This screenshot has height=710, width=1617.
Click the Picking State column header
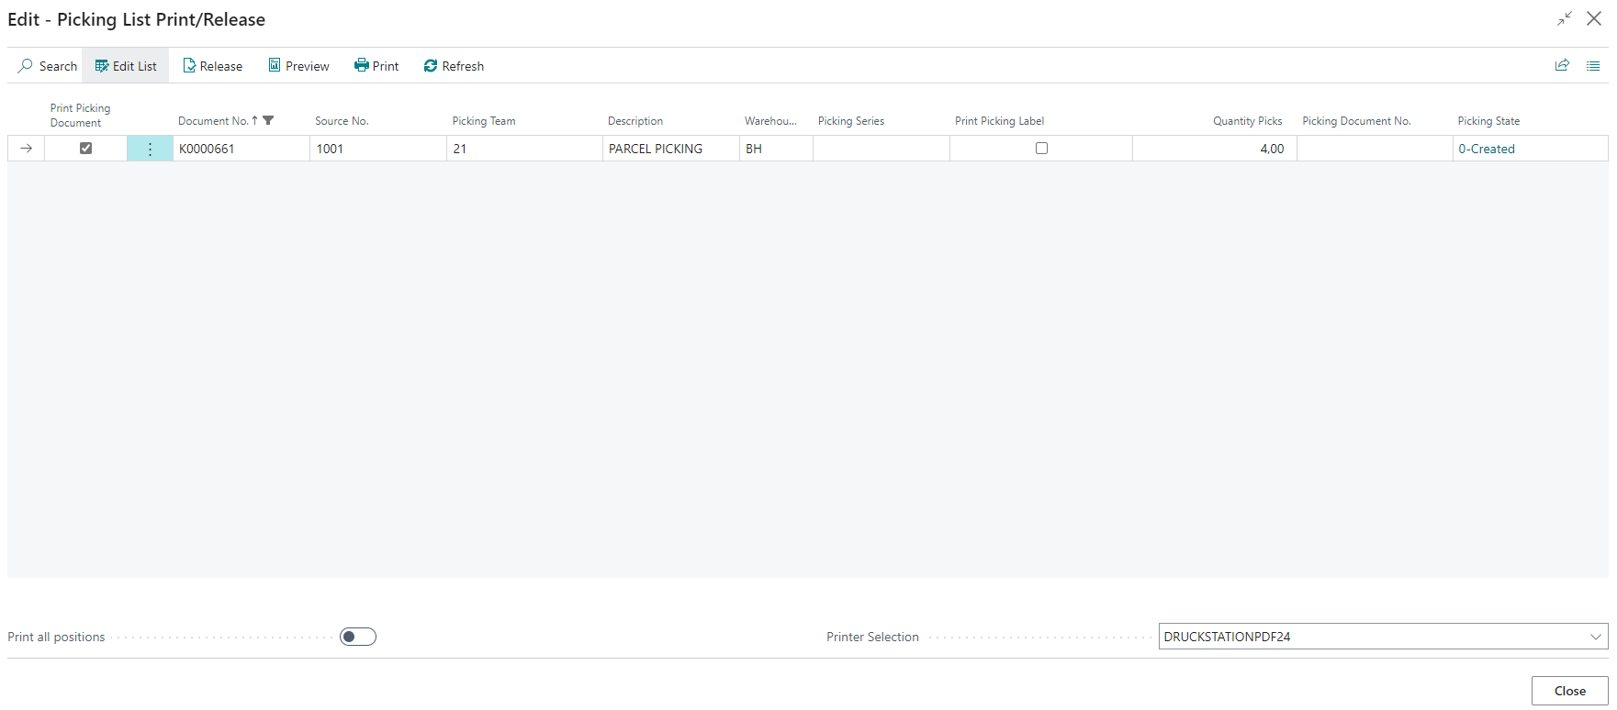tap(1488, 121)
